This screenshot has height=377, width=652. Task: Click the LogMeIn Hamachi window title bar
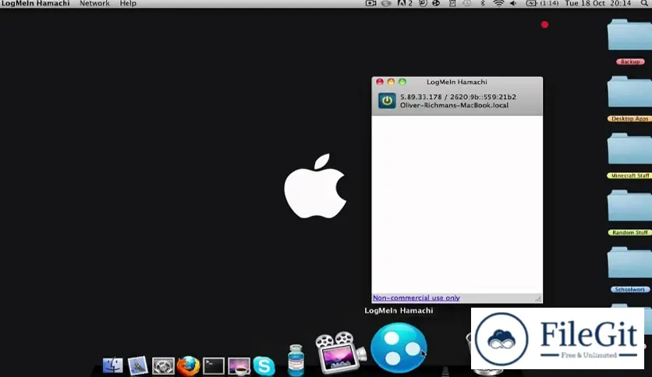click(456, 82)
